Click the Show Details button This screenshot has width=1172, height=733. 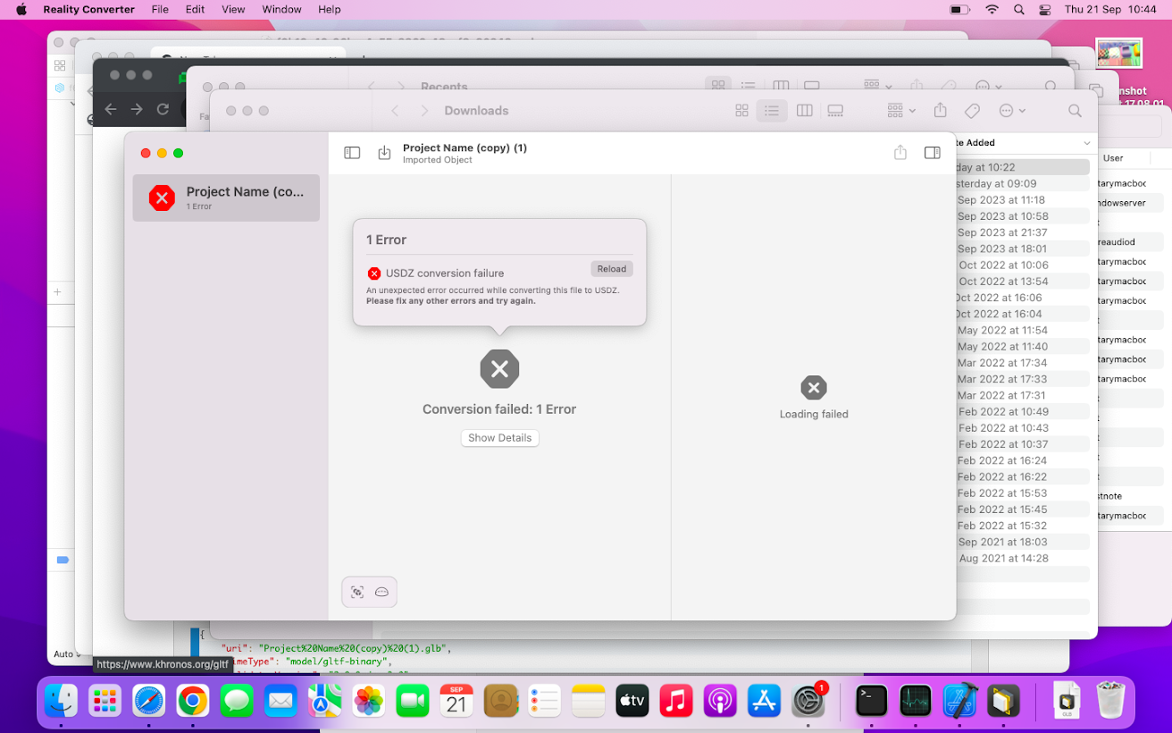[500, 438]
